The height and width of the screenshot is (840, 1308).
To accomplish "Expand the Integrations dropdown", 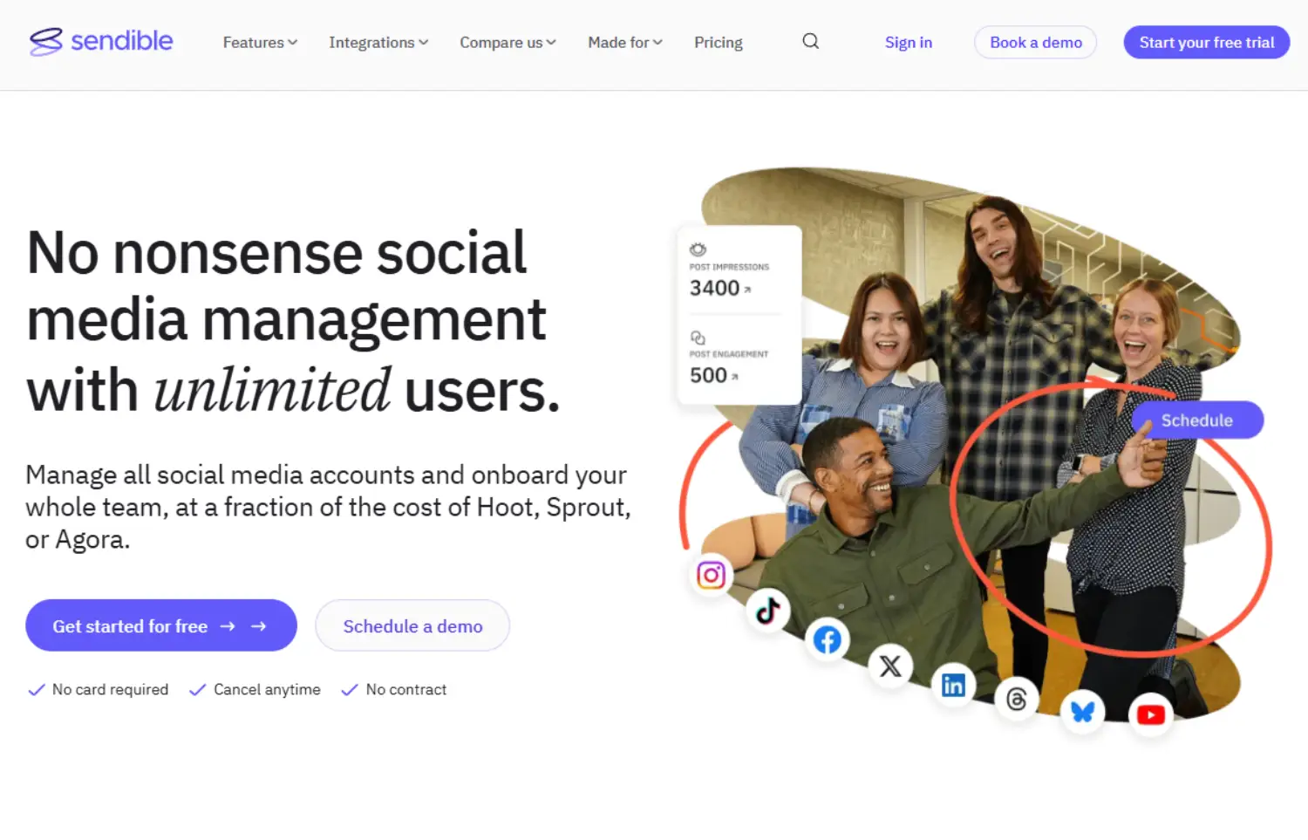I will coord(378,42).
